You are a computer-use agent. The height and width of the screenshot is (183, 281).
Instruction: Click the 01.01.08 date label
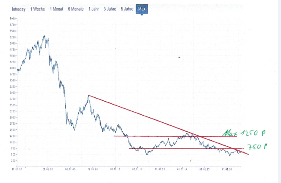tap(48, 169)
